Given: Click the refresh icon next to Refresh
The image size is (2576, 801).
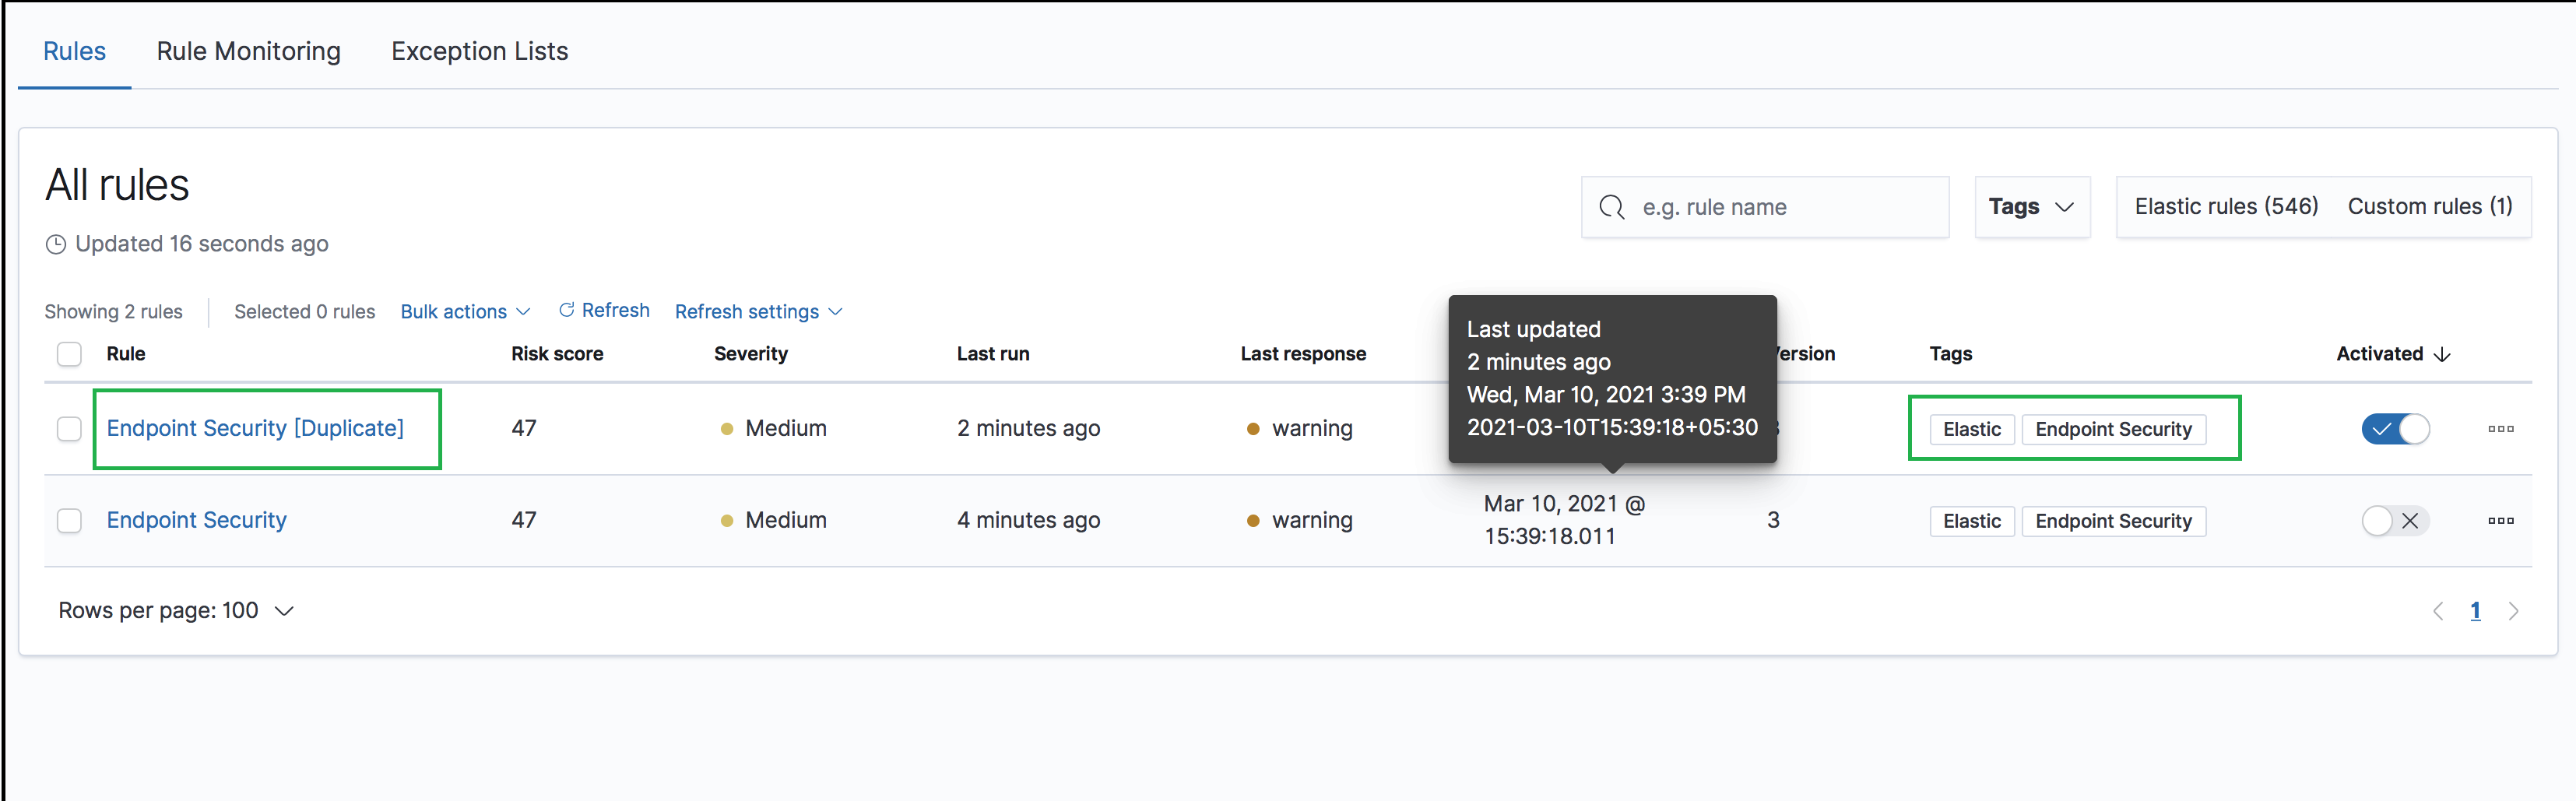Looking at the screenshot, I should pos(567,310).
